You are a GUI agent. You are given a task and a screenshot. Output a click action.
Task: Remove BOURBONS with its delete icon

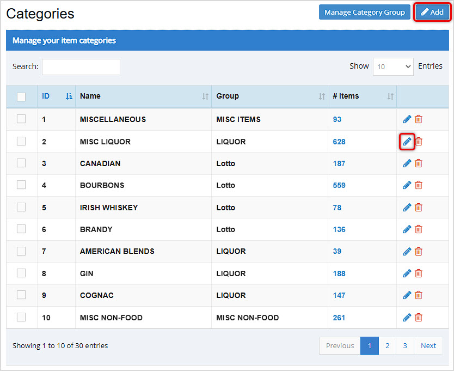coord(418,185)
